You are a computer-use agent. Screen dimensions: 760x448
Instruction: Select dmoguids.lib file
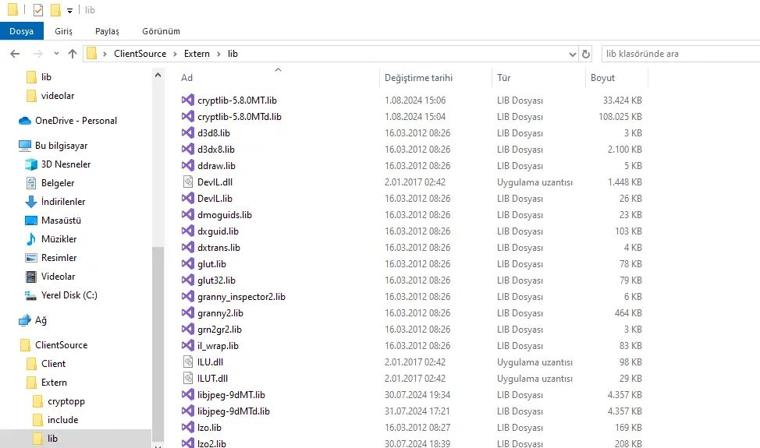tap(225, 215)
